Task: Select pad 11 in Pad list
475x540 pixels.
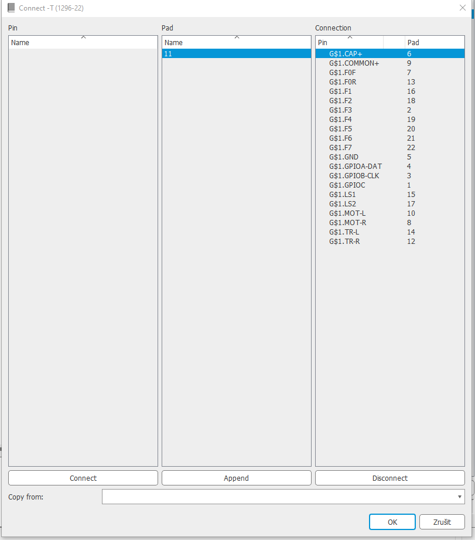Action: [x=236, y=53]
